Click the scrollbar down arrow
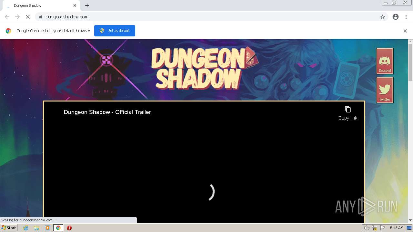The image size is (413, 232). click(x=410, y=220)
